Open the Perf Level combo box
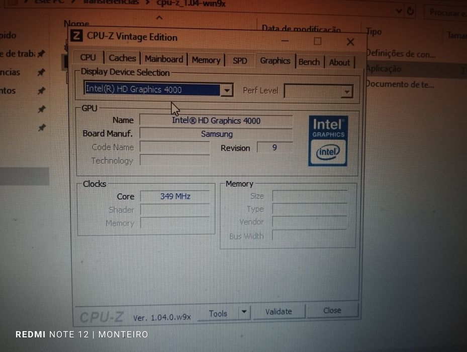467x352 pixels. tap(318, 91)
